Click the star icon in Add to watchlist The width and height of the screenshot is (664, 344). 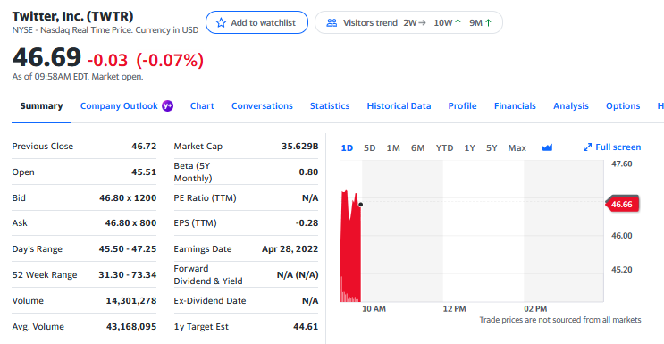221,23
